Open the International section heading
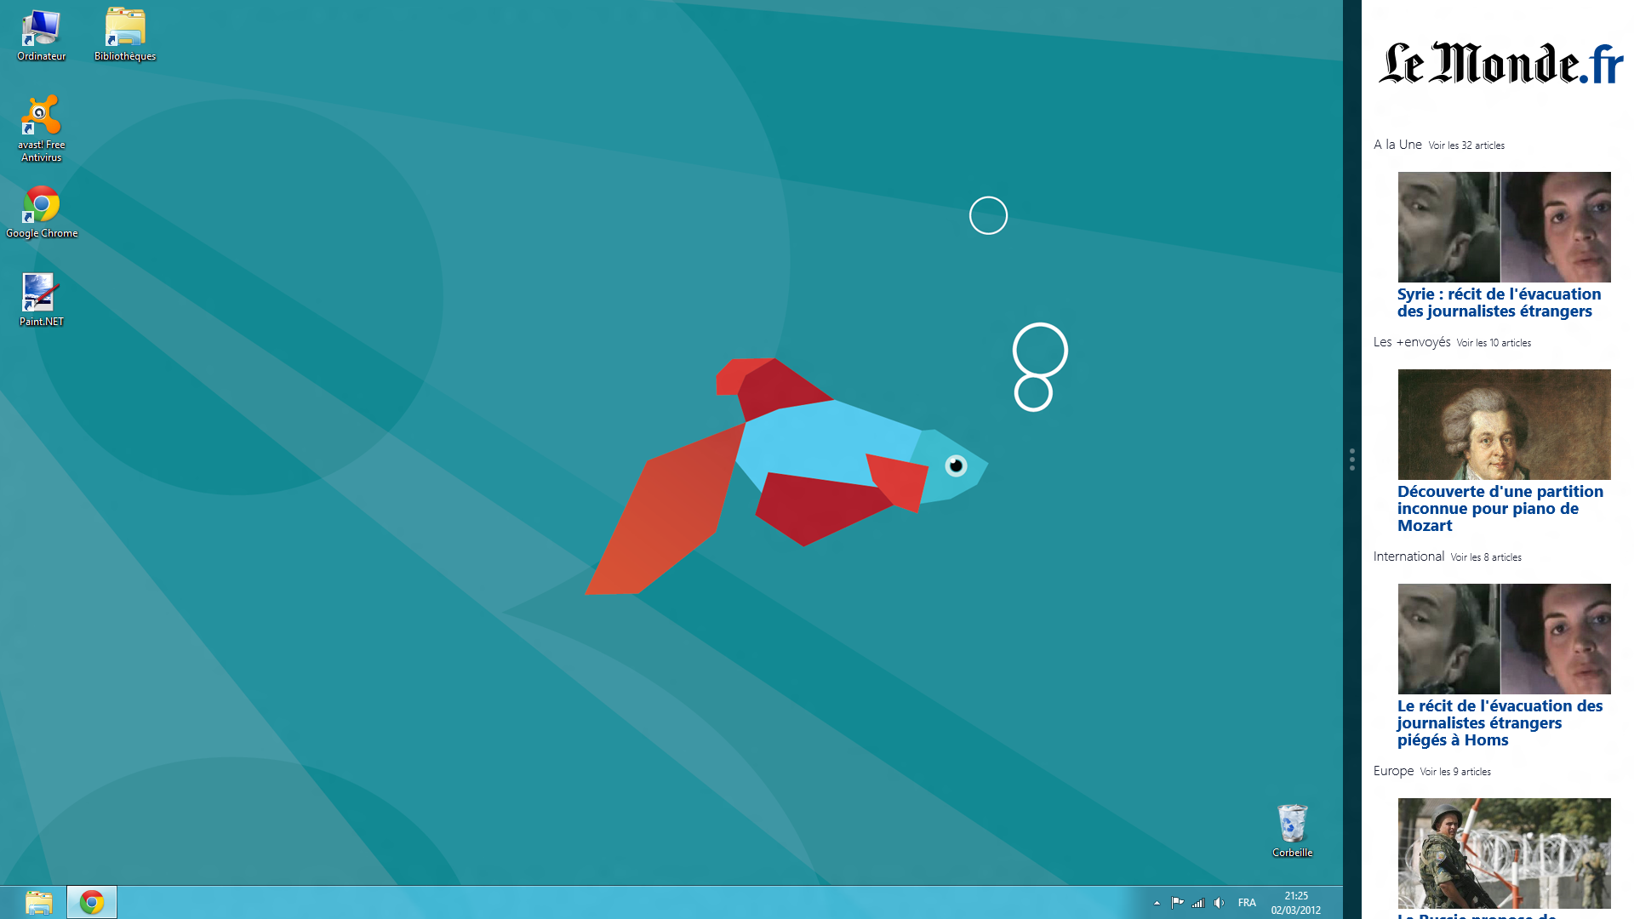This screenshot has height=919, width=1634. coord(1408,557)
